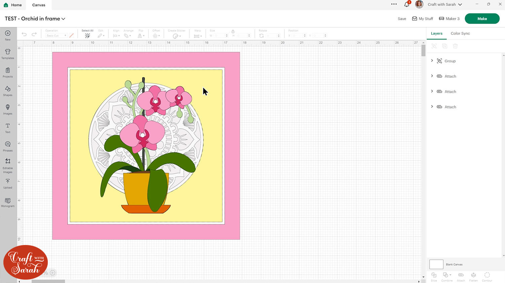Expand the Group layer

432,61
